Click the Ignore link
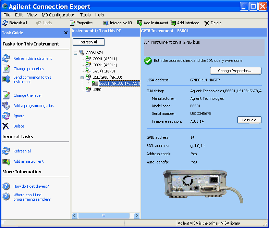Screen dimensions: 269x228 pyautogui.click(x=19, y=116)
